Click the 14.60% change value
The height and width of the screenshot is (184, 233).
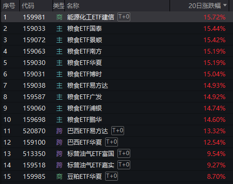(x=215, y=120)
